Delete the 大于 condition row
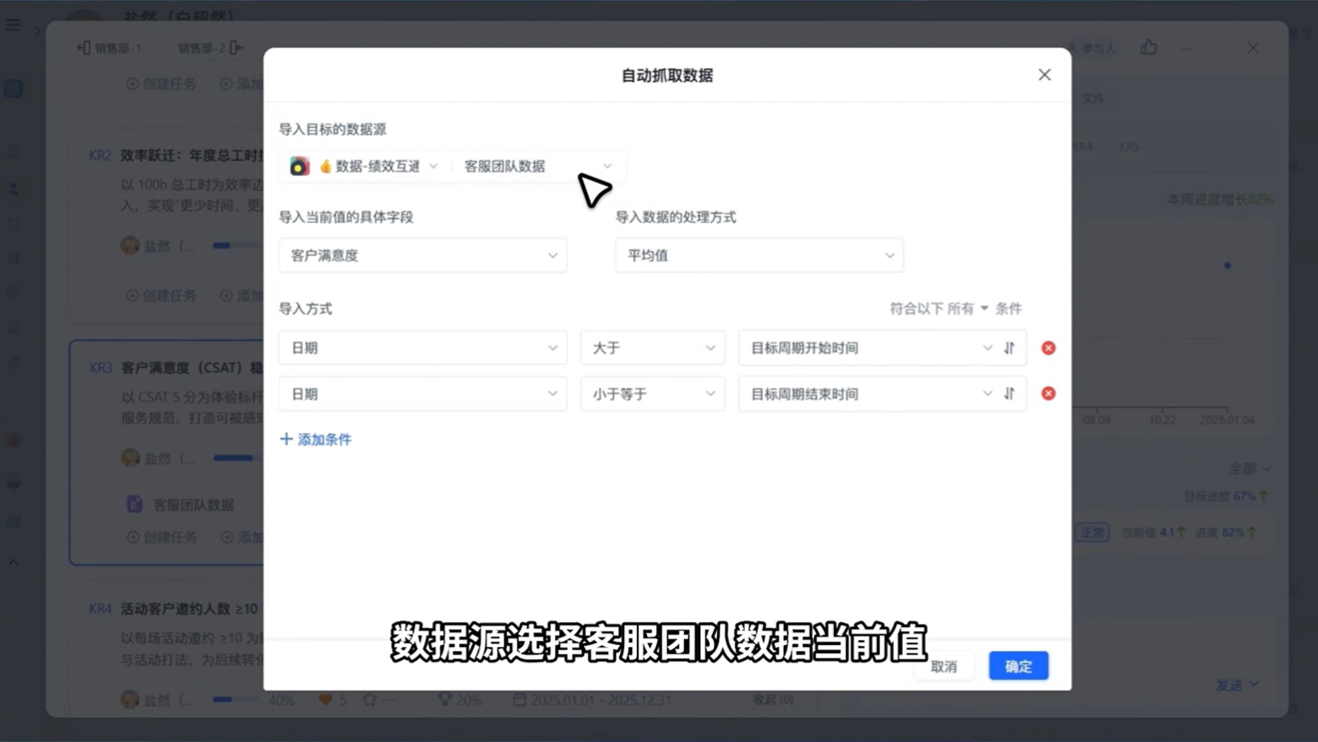Viewport: 1318px width, 742px height. click(x=1048, y=348)
